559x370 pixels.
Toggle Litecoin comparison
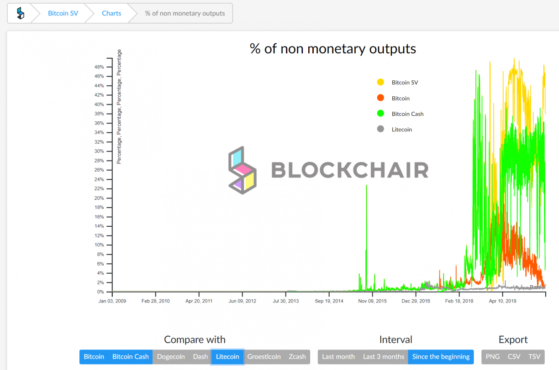tap(227, 357)
